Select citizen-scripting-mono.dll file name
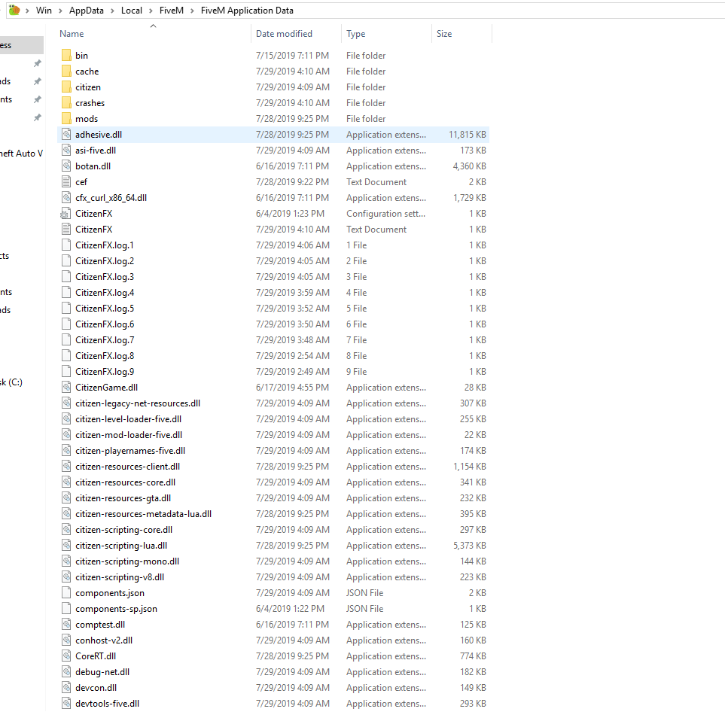Viewport: 725px width, 721px height. [127, 561]
